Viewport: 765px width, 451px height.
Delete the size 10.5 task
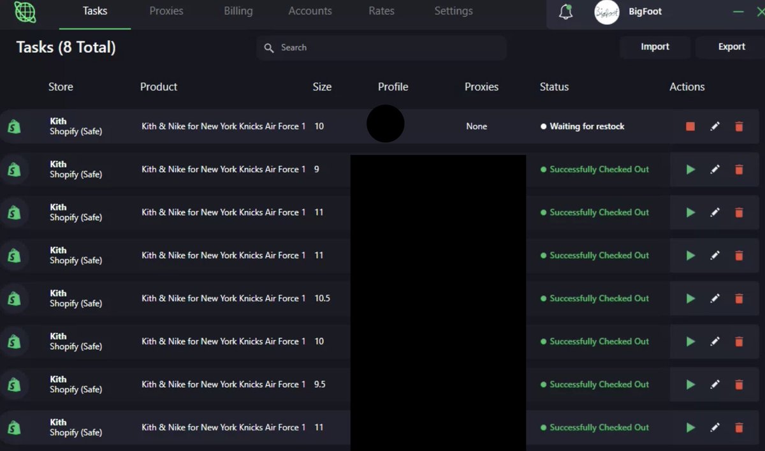coord(739,299)
